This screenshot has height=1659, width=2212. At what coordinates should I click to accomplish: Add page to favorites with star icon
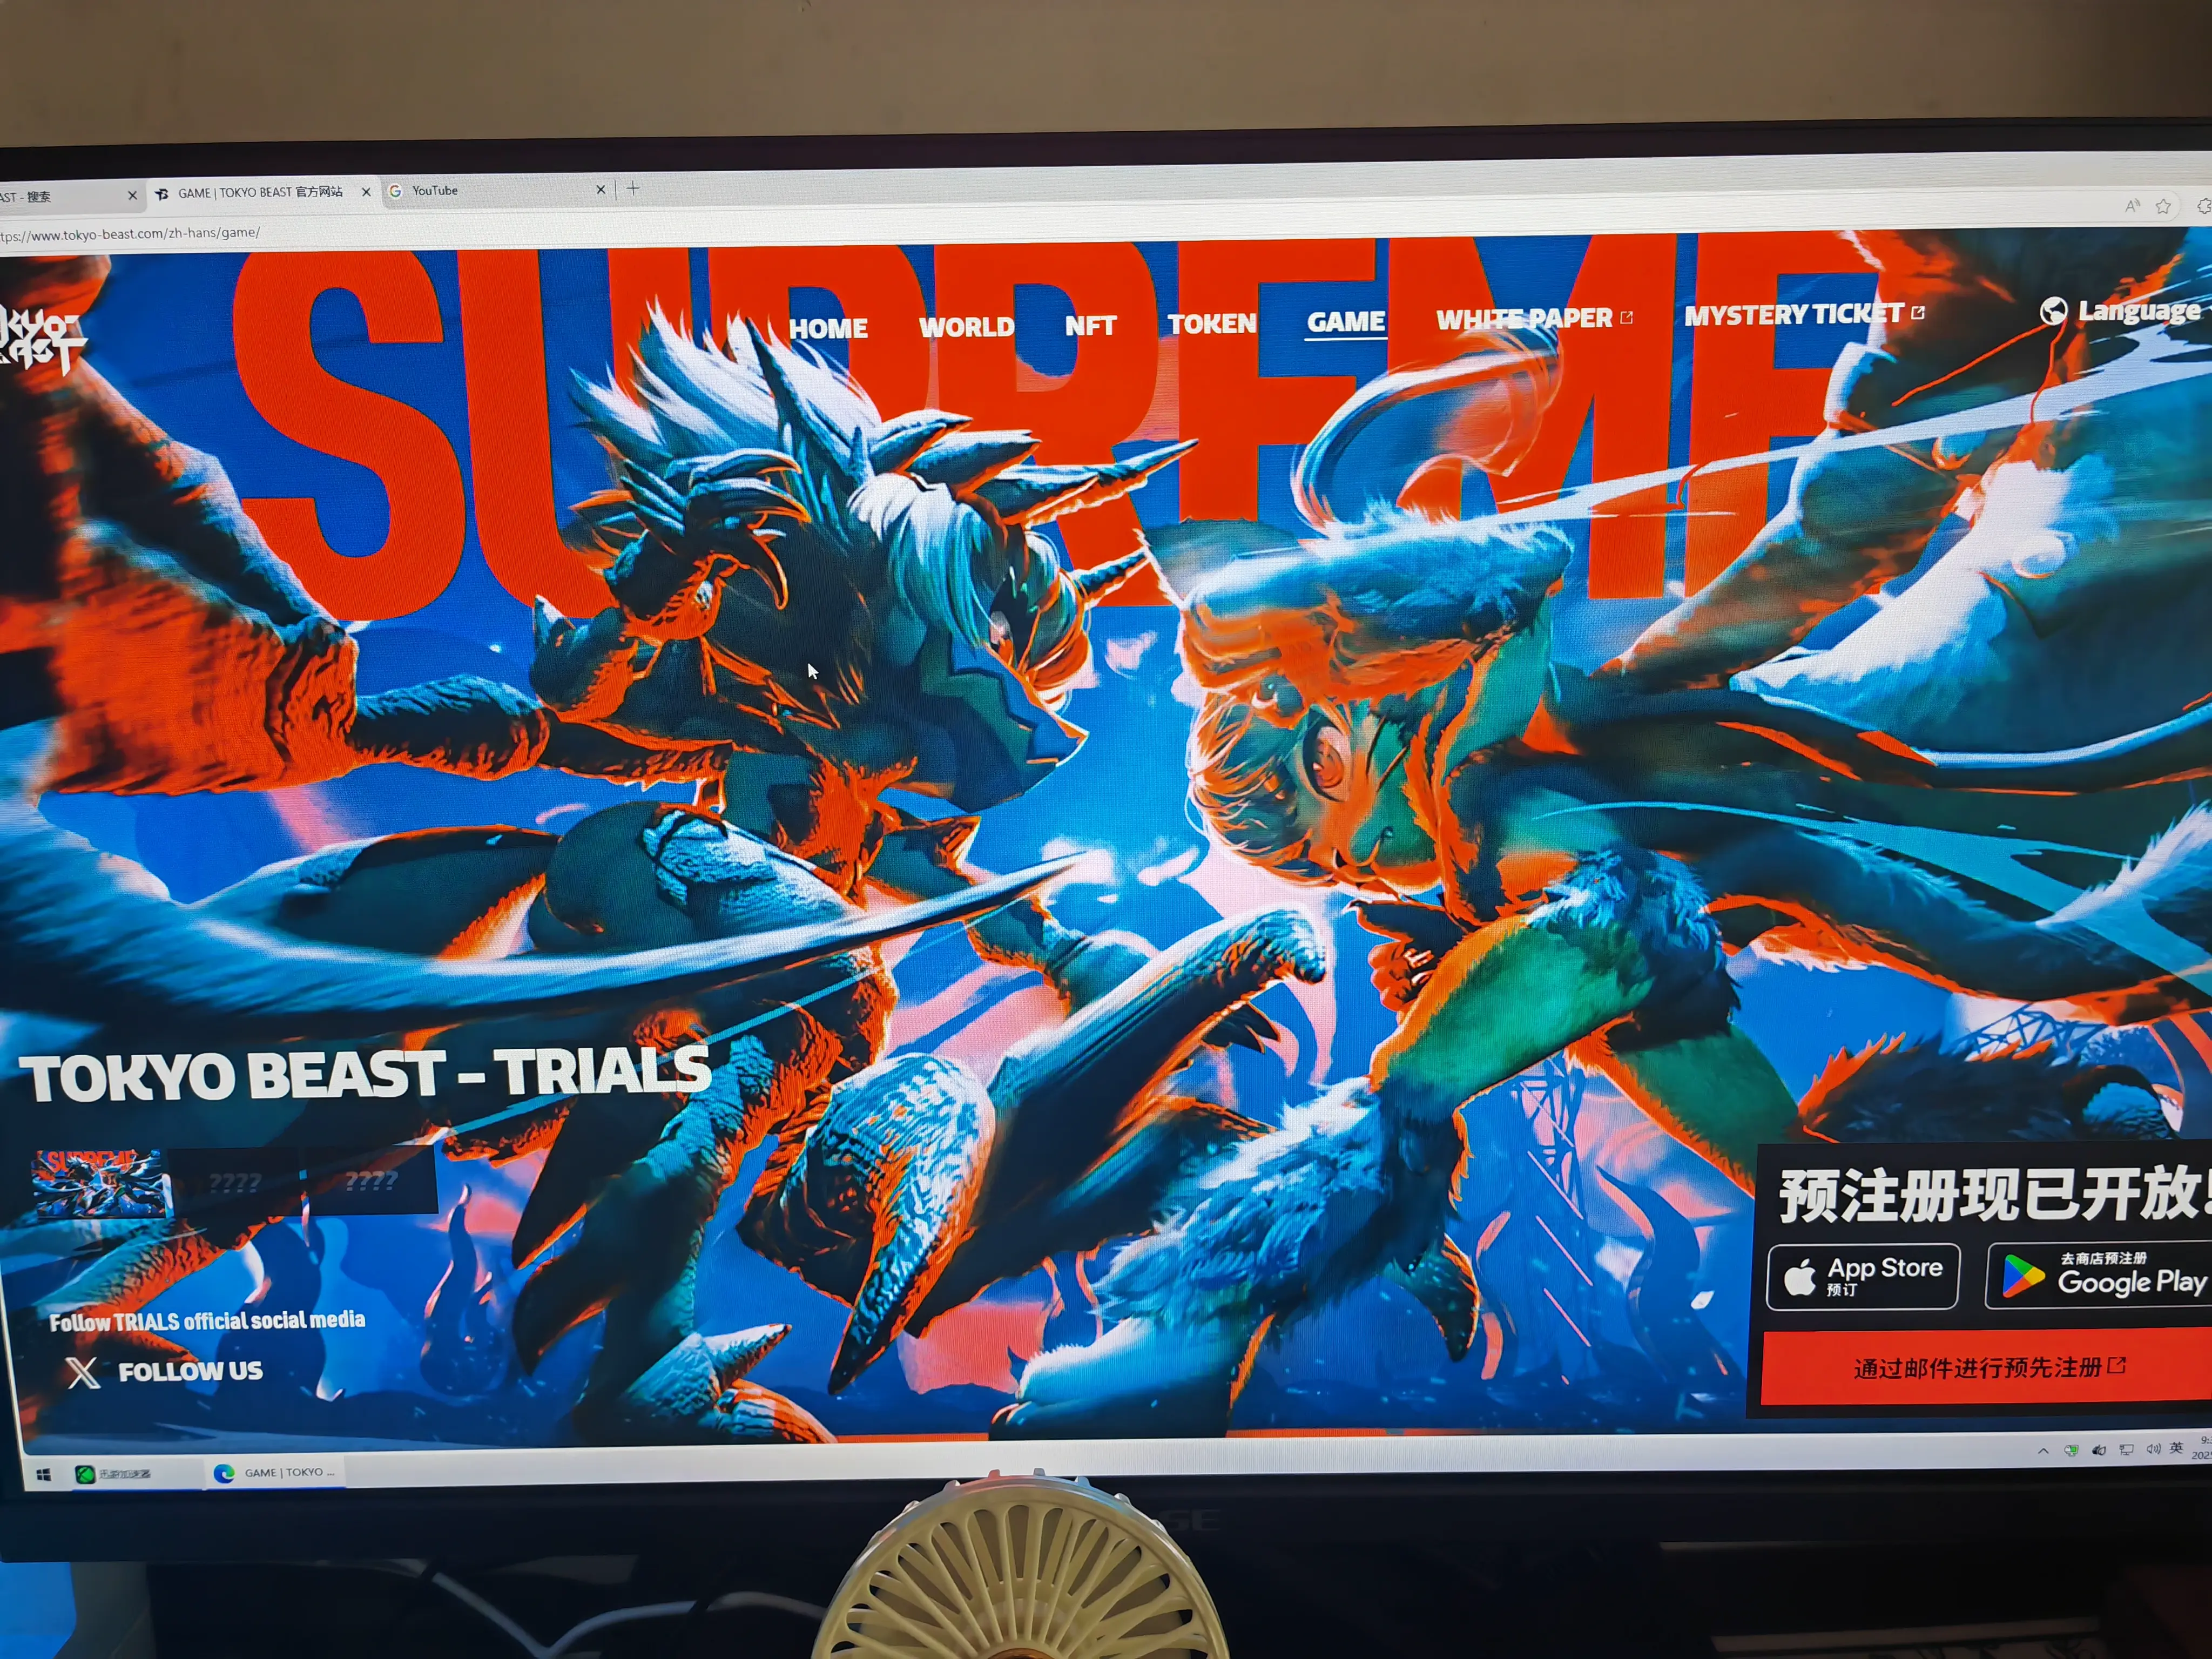click(x=2163, y=206)
